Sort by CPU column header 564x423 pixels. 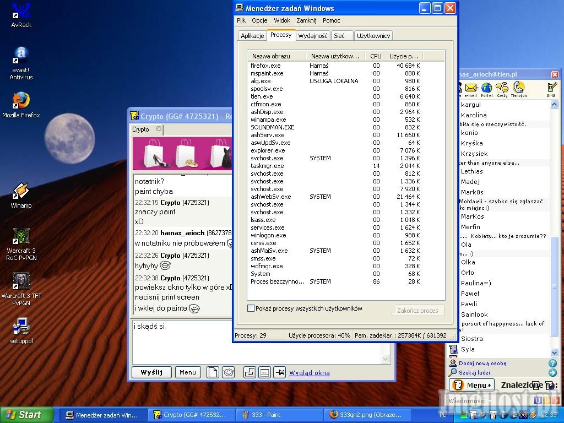[x=375, y=56]
